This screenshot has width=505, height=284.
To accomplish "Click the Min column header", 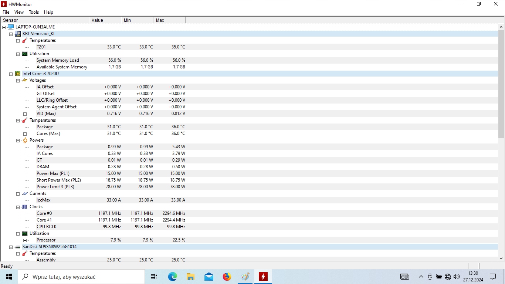I will [x=137, y=20].
